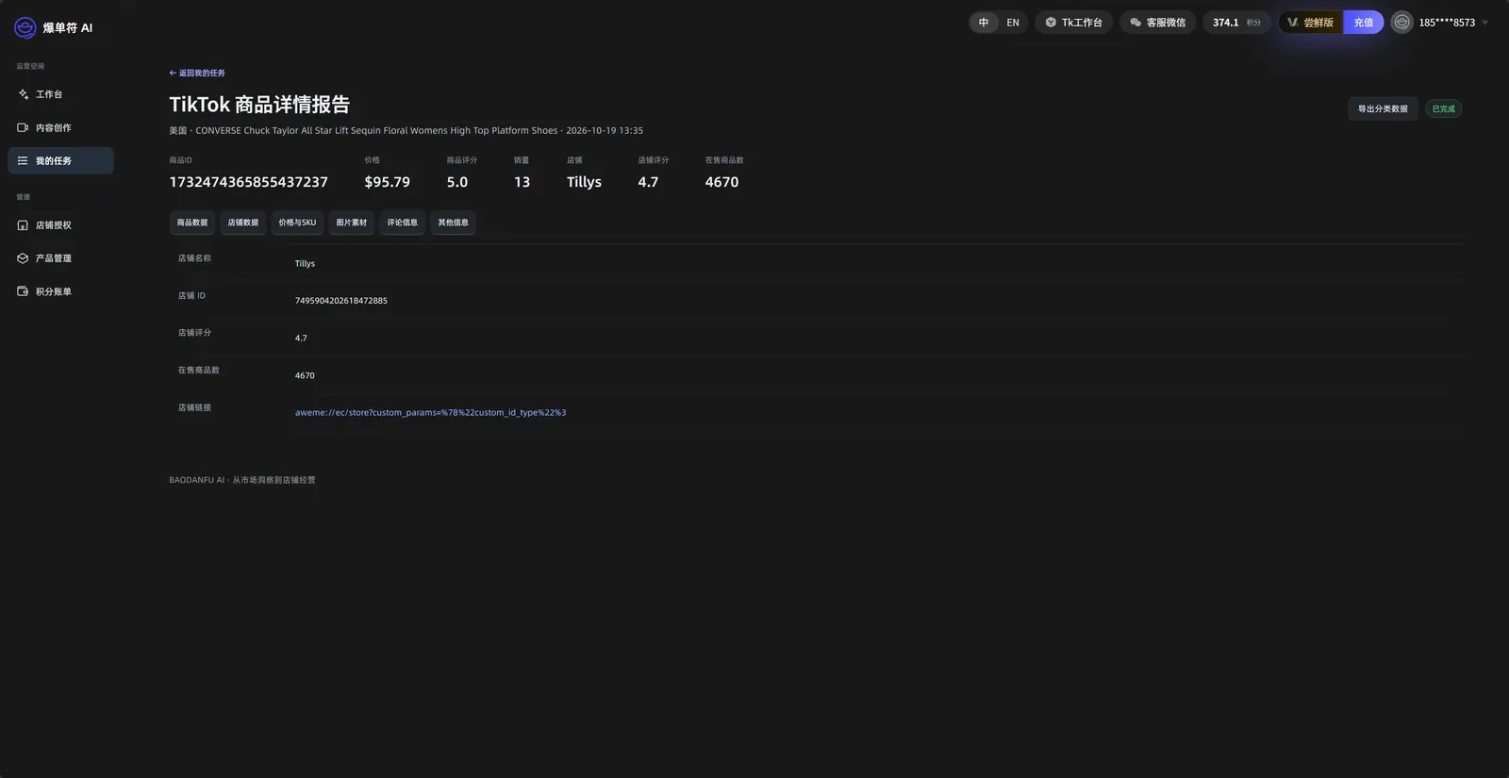
Task: Switch language to 中
Action: point(984,23)
